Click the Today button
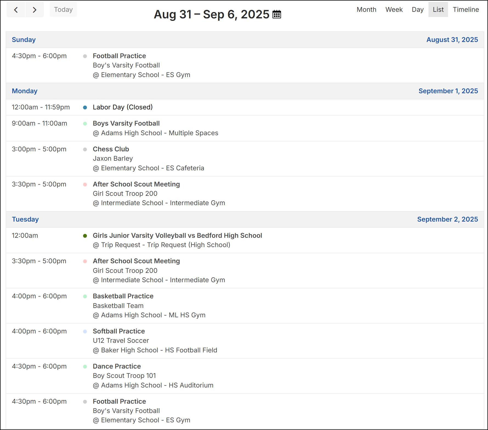 tap(63, 10)
